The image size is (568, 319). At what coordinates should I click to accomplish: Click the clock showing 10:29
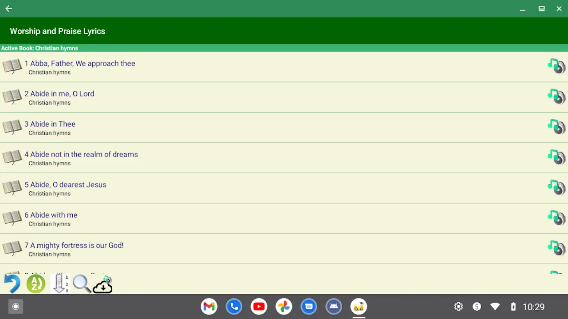pos(533,307)
